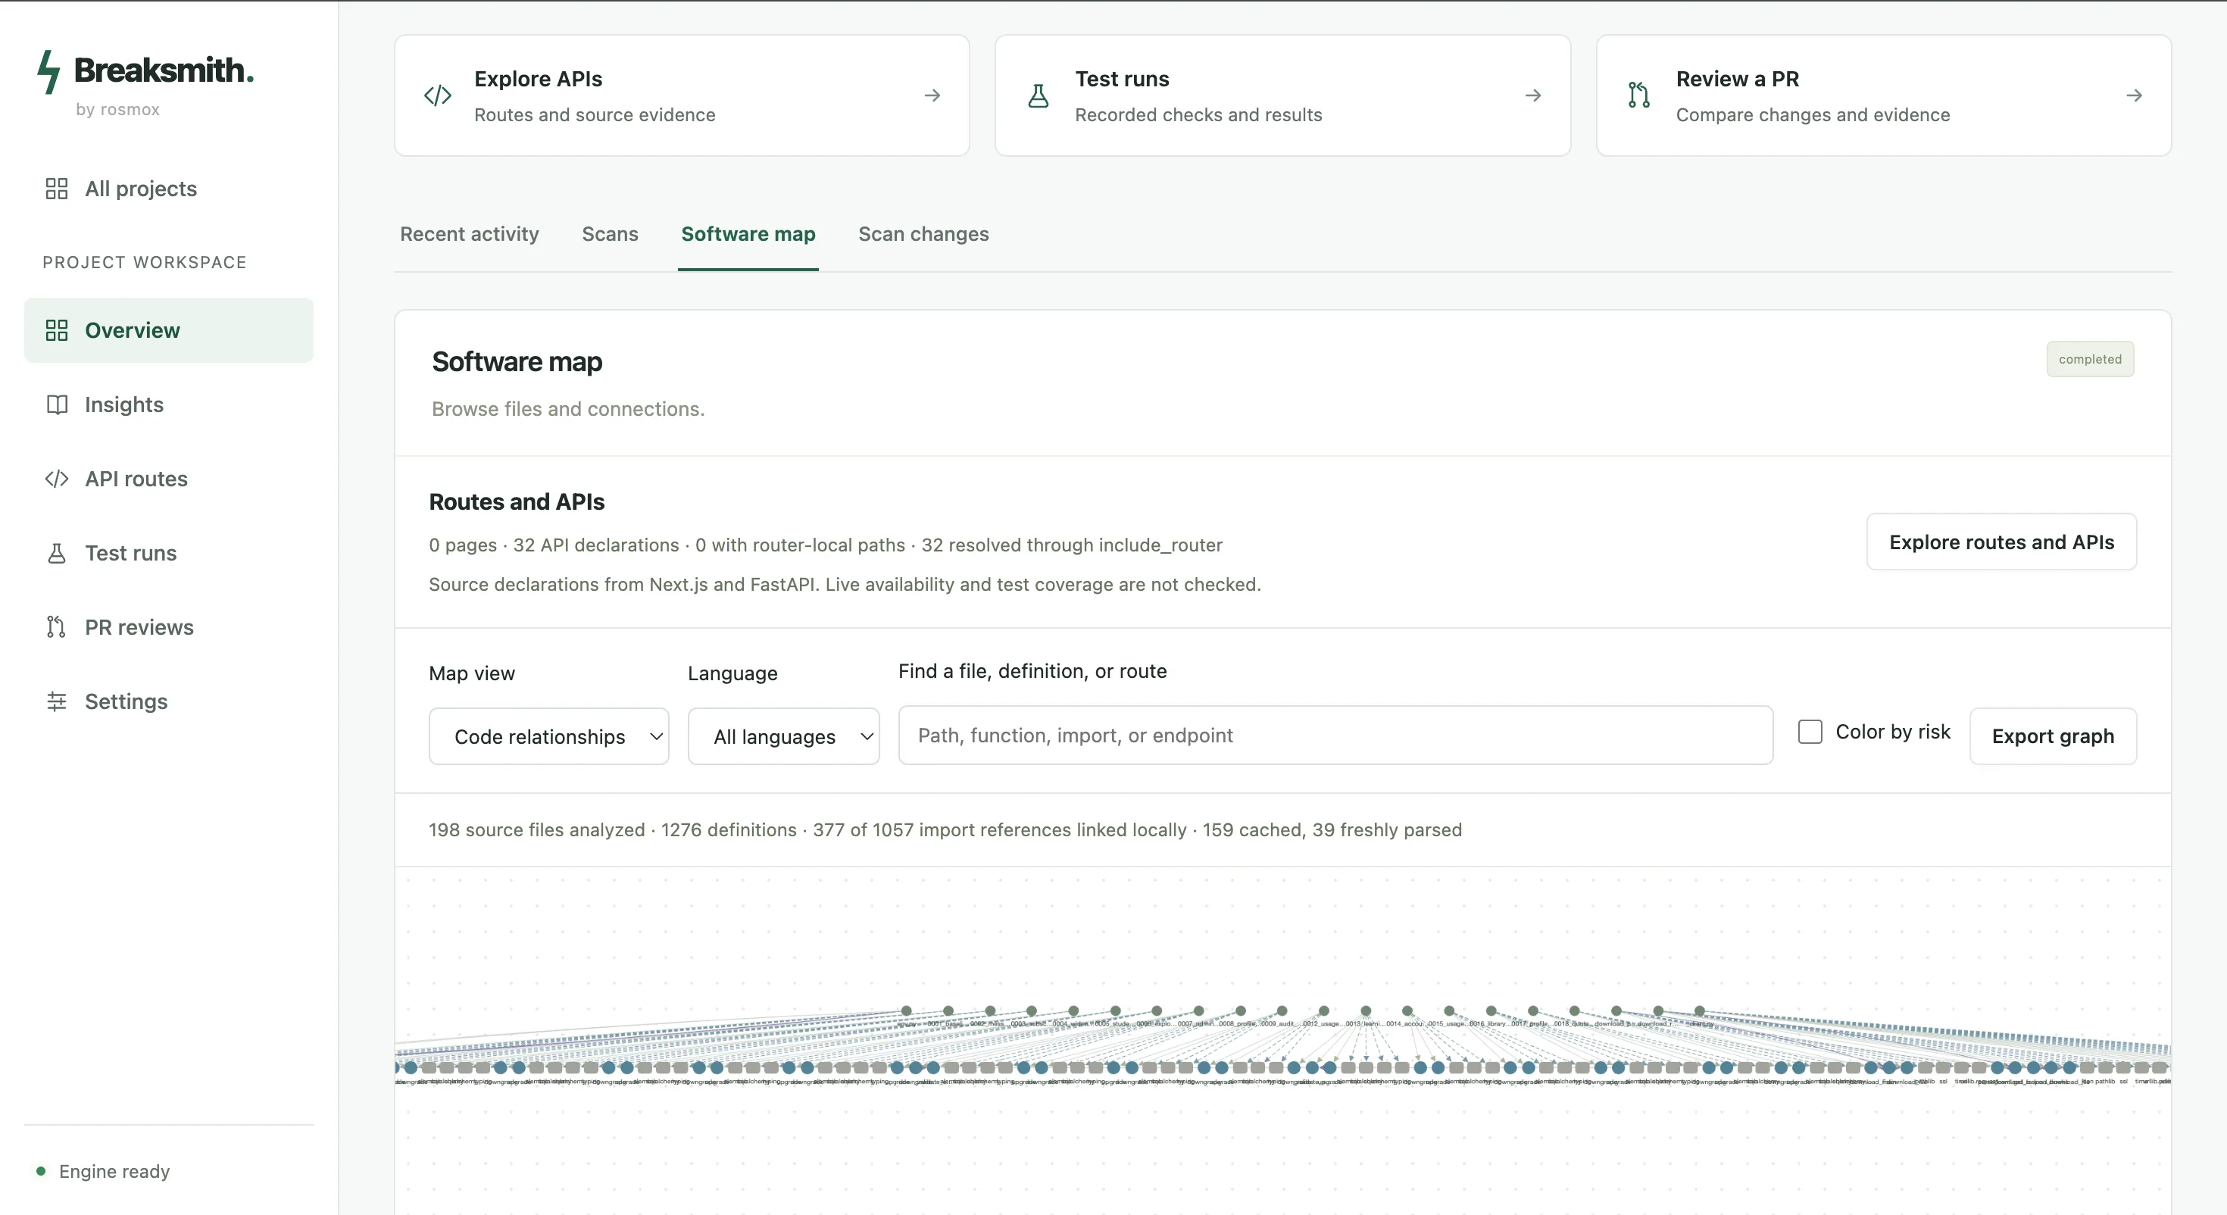Open the Scan changes tab

click(923, 233)
